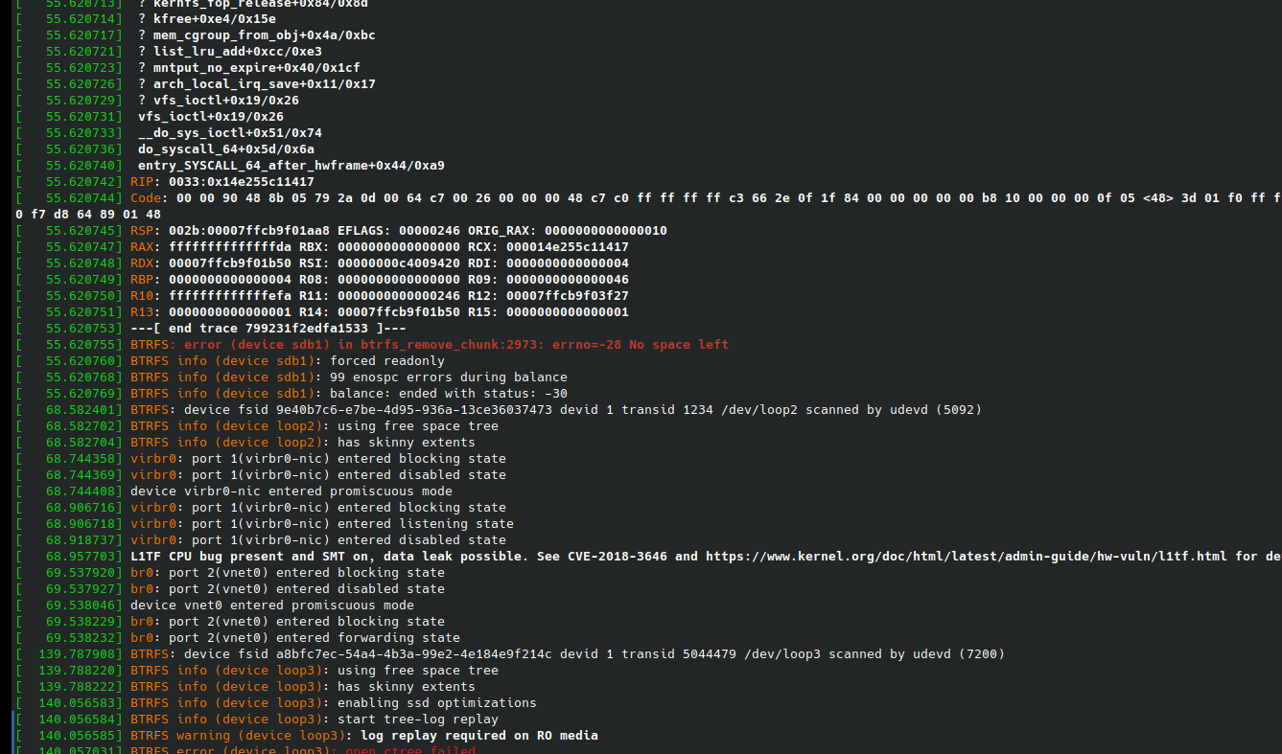Image resolution: width=1282 pixels, height=754 pixels.
Task: Select the 'start tree-log replay' loop3 line
Action: [x=418, y=720]
